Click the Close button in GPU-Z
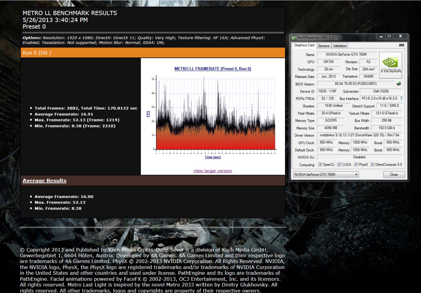The image size is (421, 293). [x=394, y=174]
